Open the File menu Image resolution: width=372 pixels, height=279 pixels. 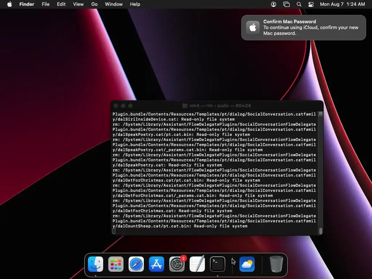[45, 4]
